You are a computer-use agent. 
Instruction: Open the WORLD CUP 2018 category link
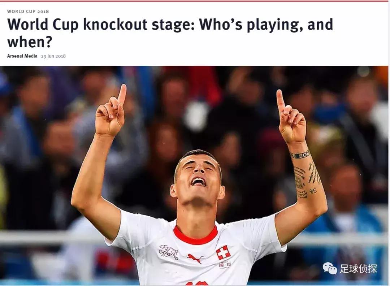point(28,12)
